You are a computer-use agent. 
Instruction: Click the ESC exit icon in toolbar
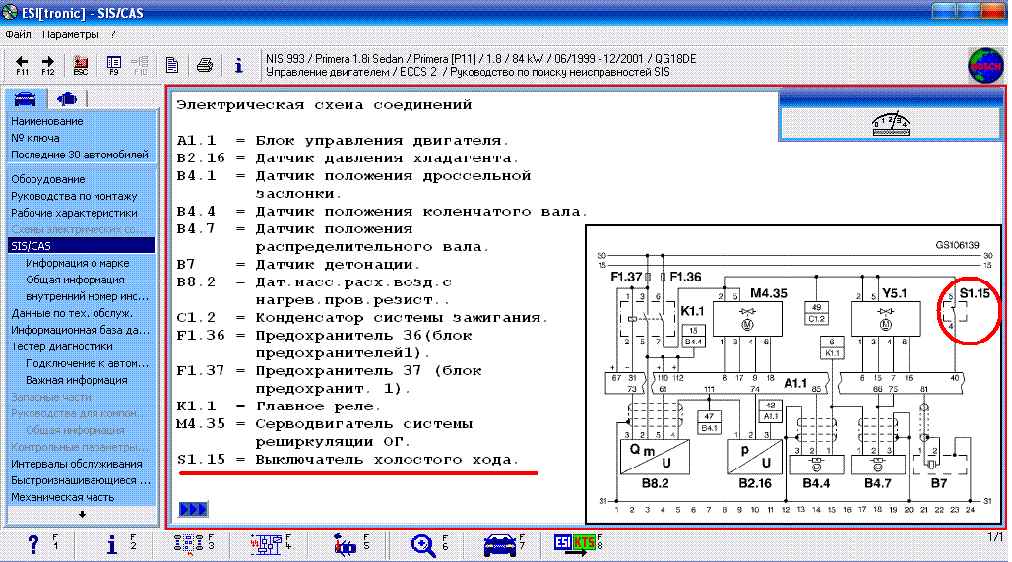coord(81,65)
